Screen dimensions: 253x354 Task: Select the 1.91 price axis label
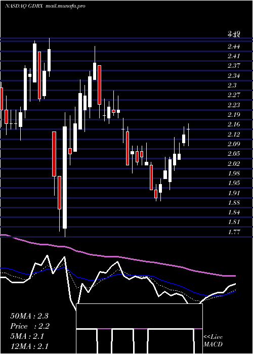(234, 193)
